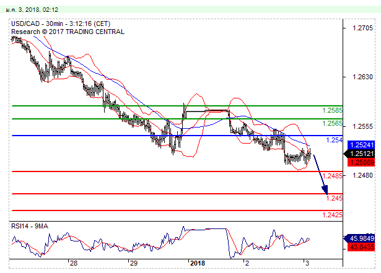
Task: Select the red 1.2425 support label
Action: [x=332, y=215]
